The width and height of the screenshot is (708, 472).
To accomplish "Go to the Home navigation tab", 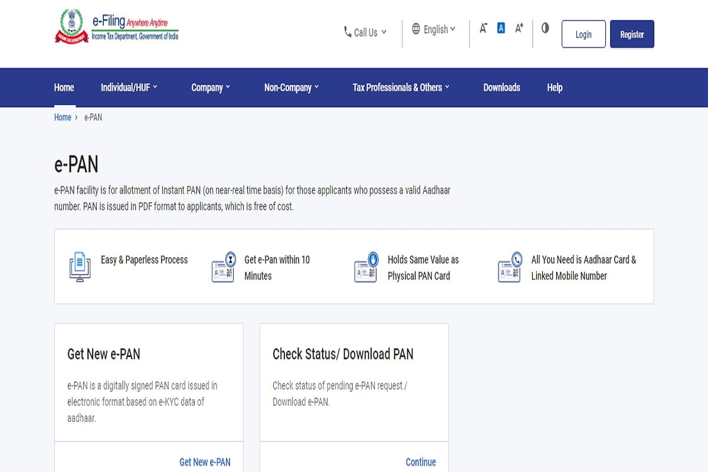I will point(64,87).
